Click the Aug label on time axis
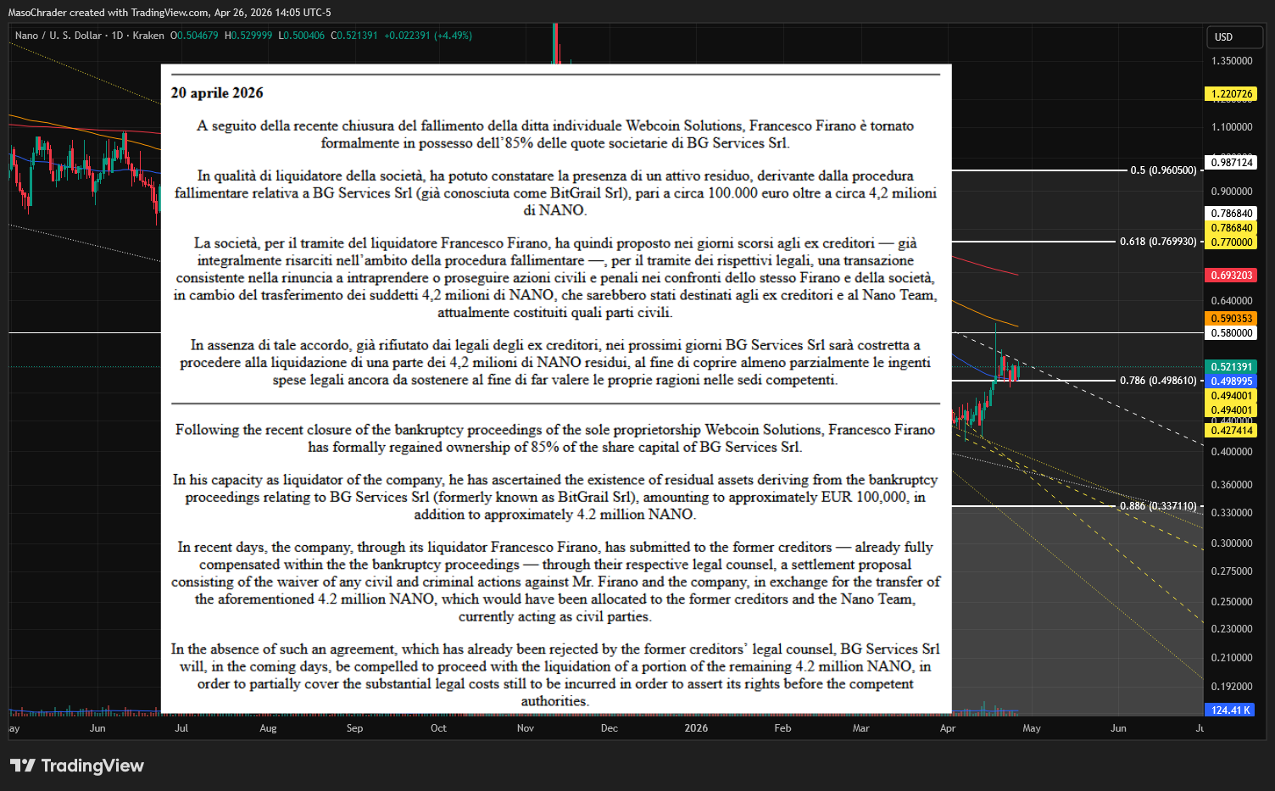 coord(268,728)
